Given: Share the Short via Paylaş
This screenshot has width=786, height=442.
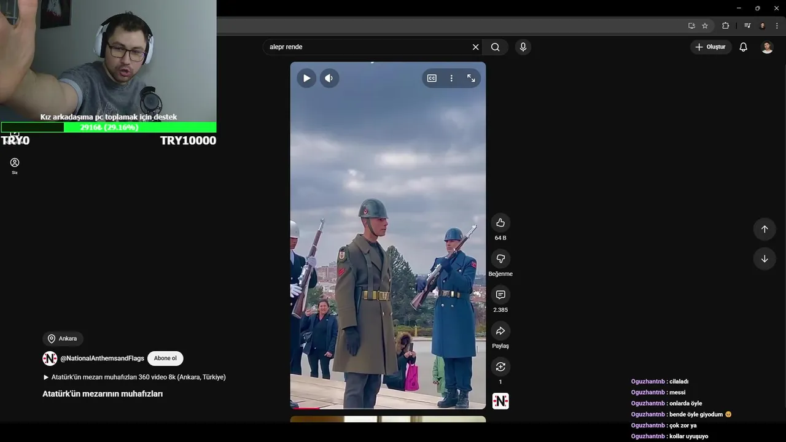Looking at the screenshot, I should tap(500, 331).
